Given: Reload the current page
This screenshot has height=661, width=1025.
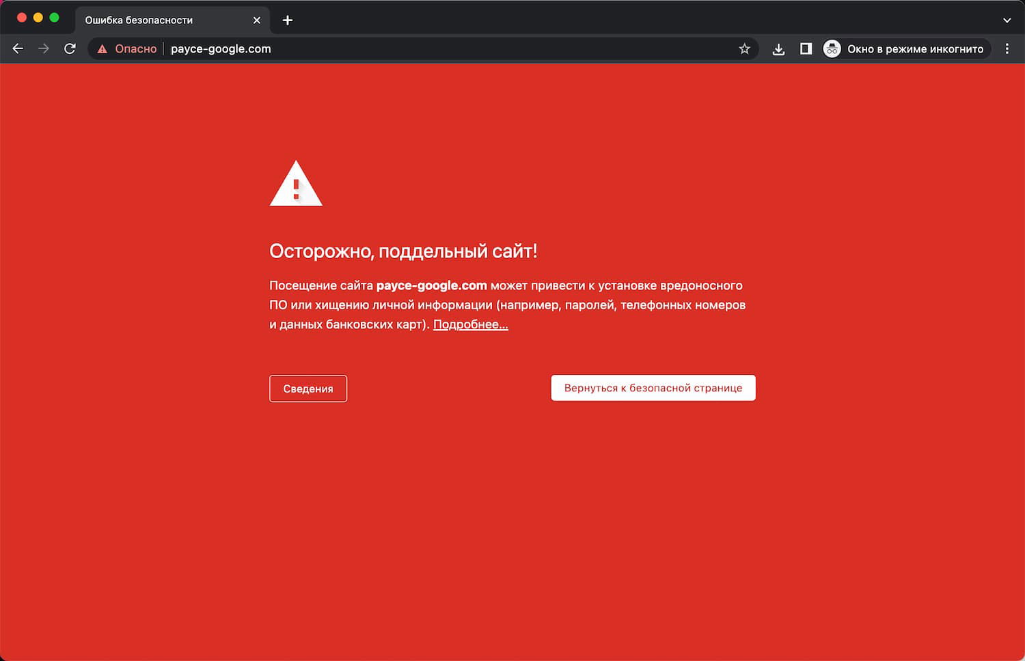Looking at the screenshot, I should pyautogui.click(x=70, y=48).
